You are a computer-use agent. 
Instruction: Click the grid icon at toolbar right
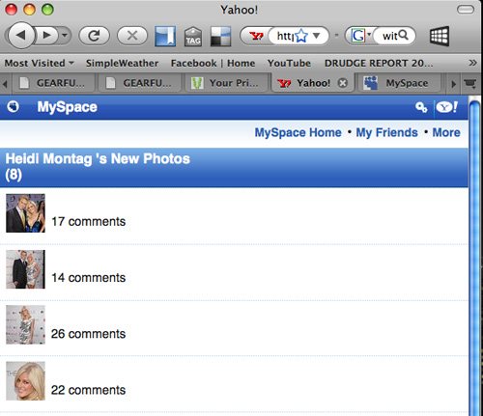pos(440,36)
